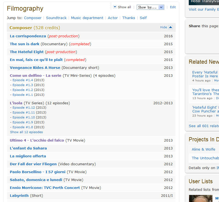The width and height of the screenshot is (219, 202).
Task: Open L'isola Episode #1.12
Action: pos(24,108)
